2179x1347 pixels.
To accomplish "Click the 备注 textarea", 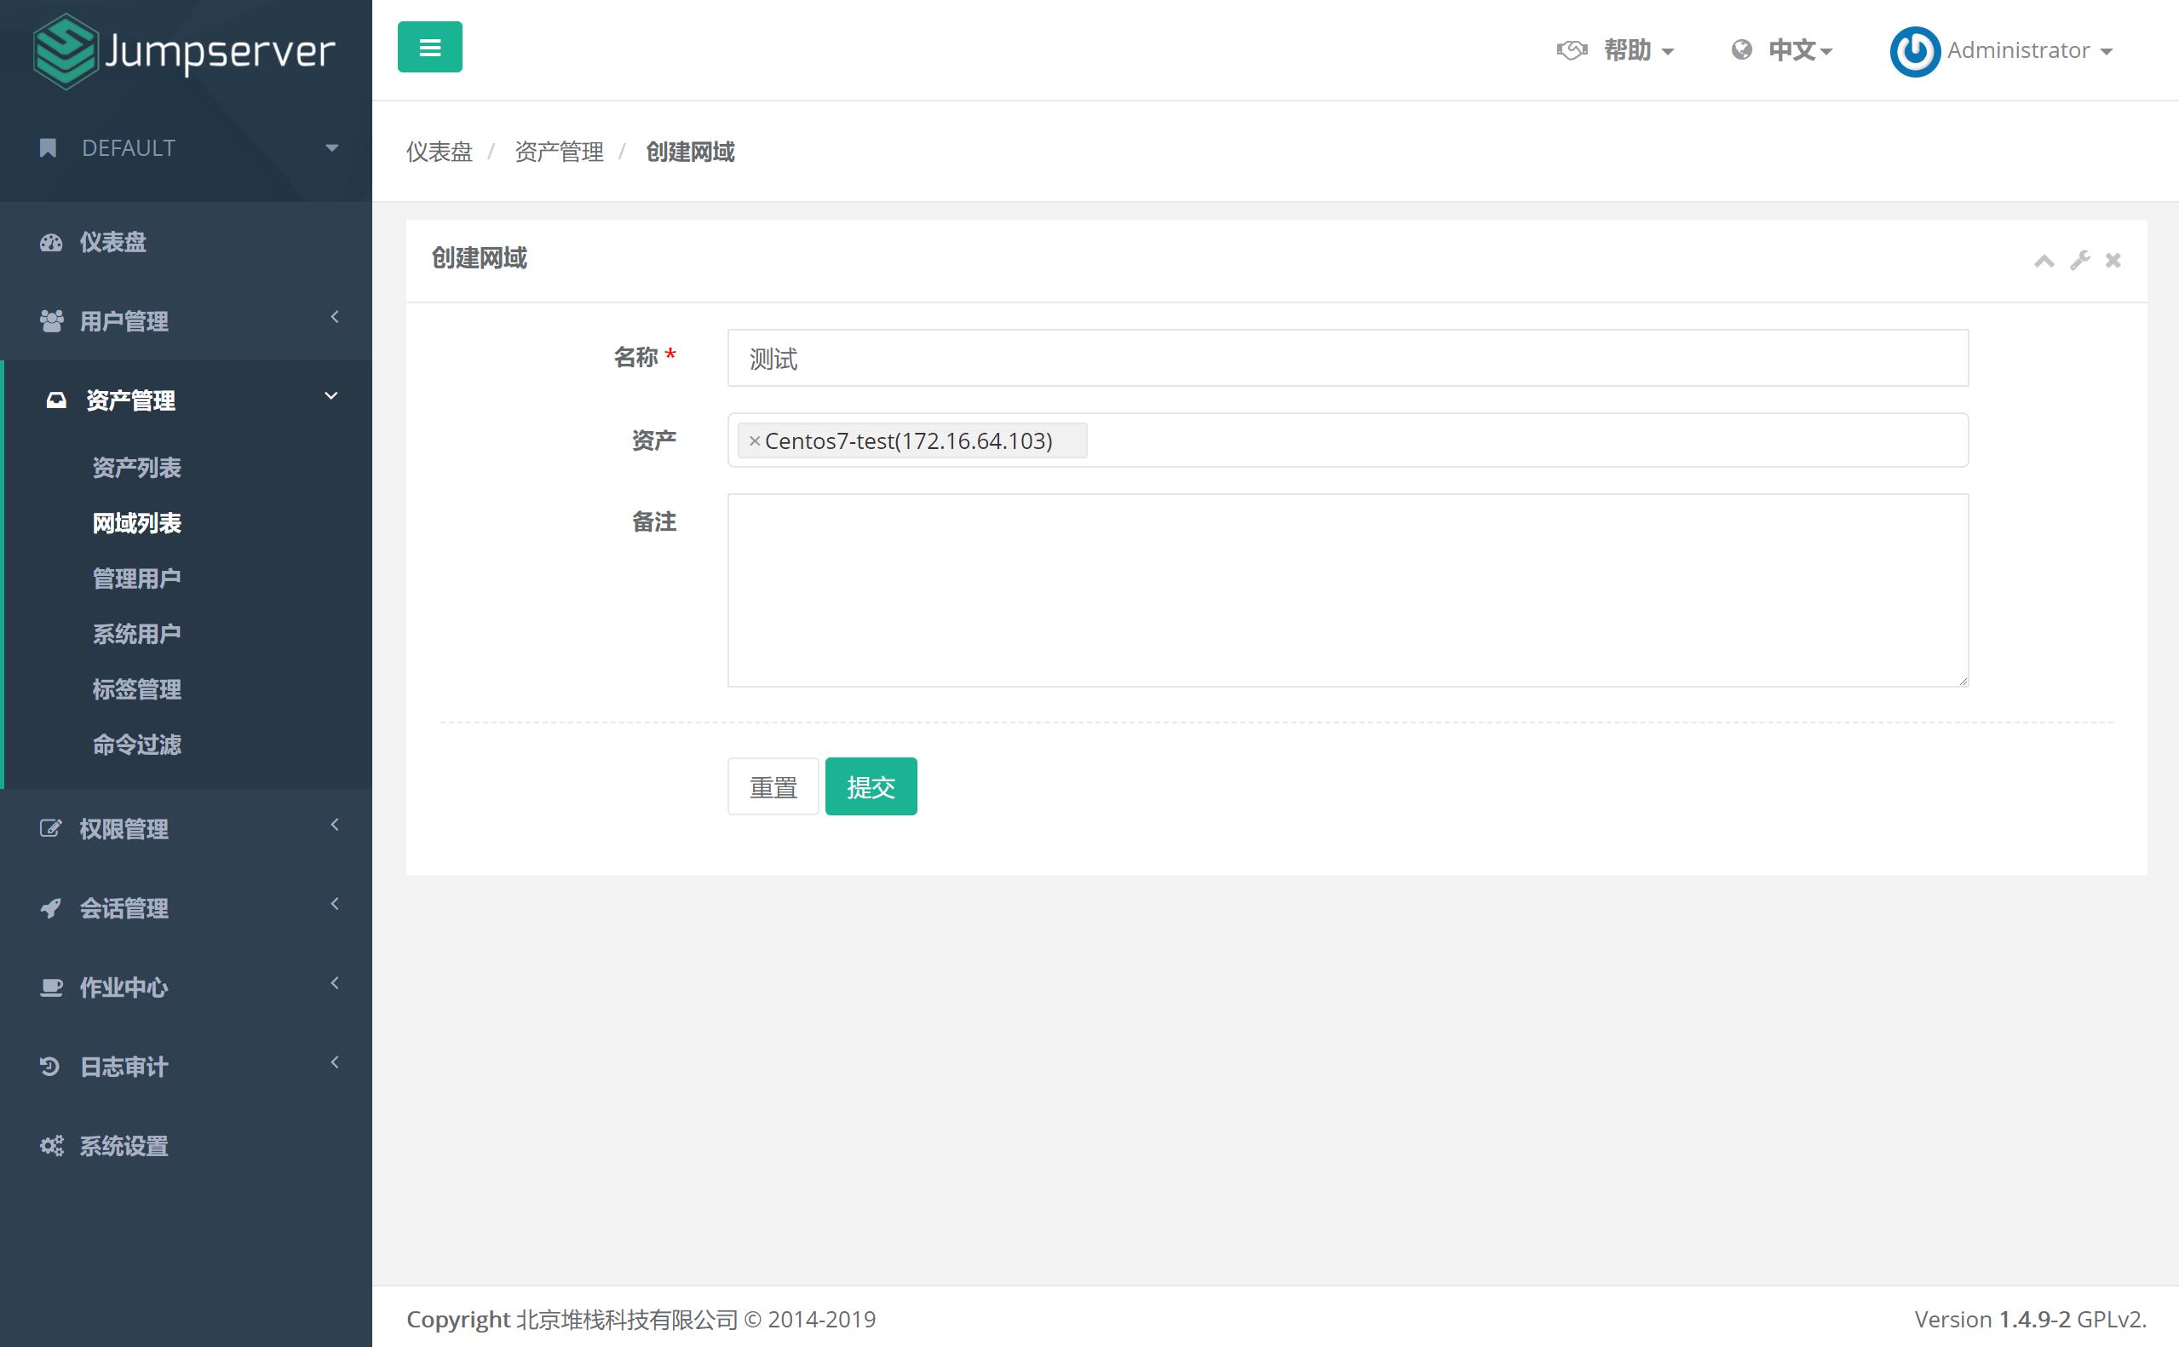I will (1348, 590).
